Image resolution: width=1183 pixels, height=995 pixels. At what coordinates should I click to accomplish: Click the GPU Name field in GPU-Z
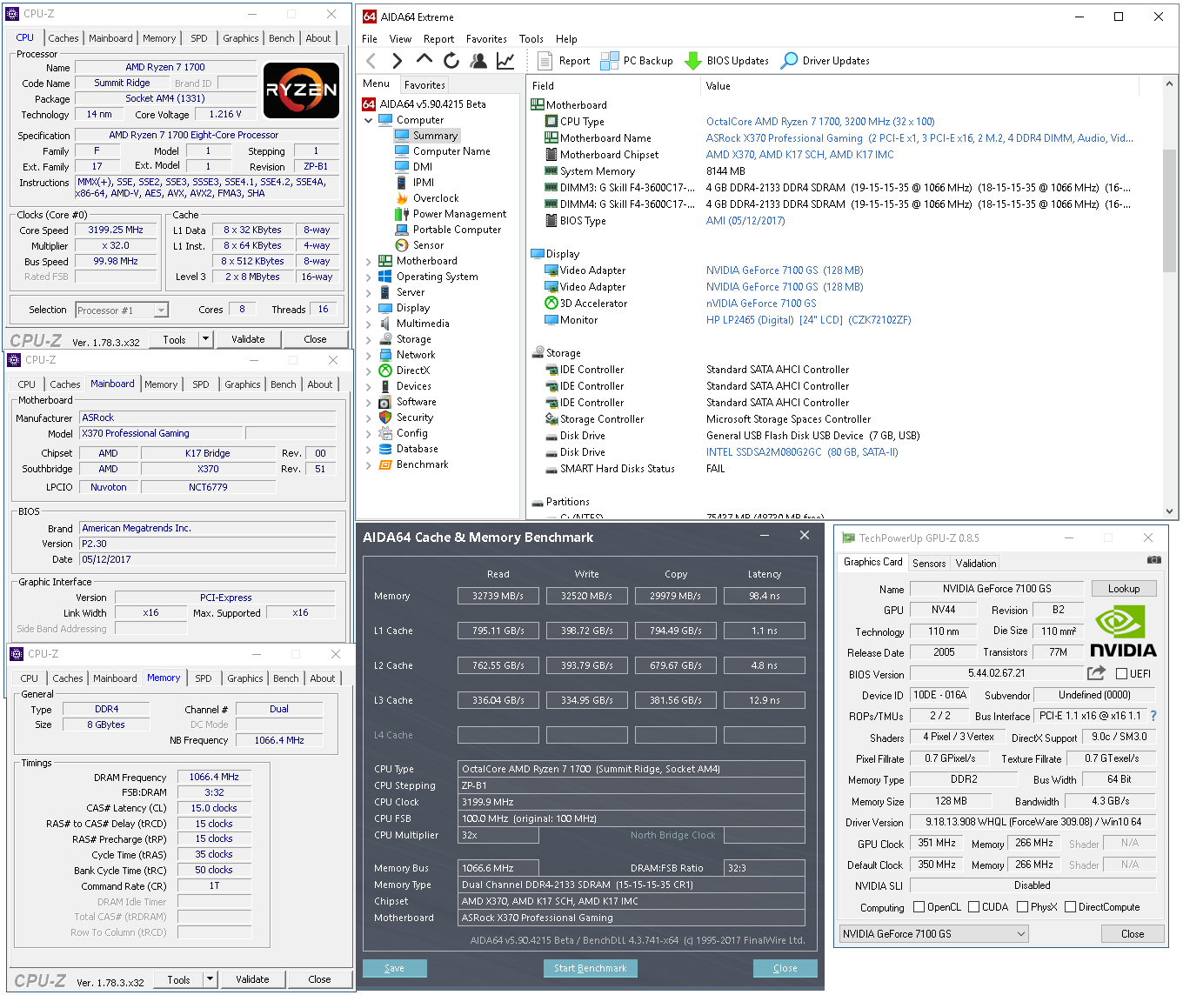tap(997, 589)
